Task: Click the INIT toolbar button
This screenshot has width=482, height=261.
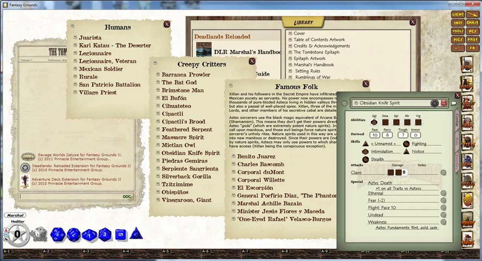Action: (x=458, y=23)
